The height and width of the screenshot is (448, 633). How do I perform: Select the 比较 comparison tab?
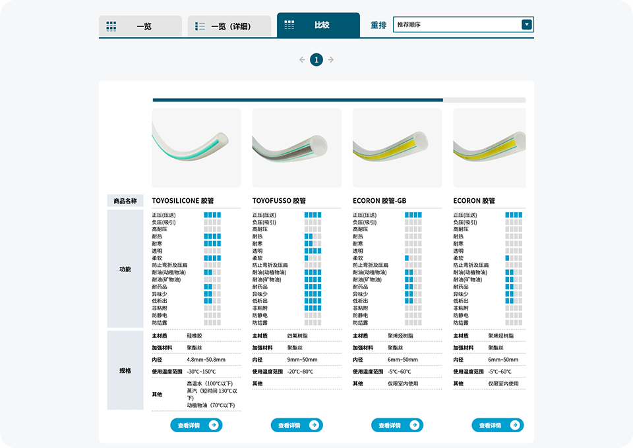318,25
